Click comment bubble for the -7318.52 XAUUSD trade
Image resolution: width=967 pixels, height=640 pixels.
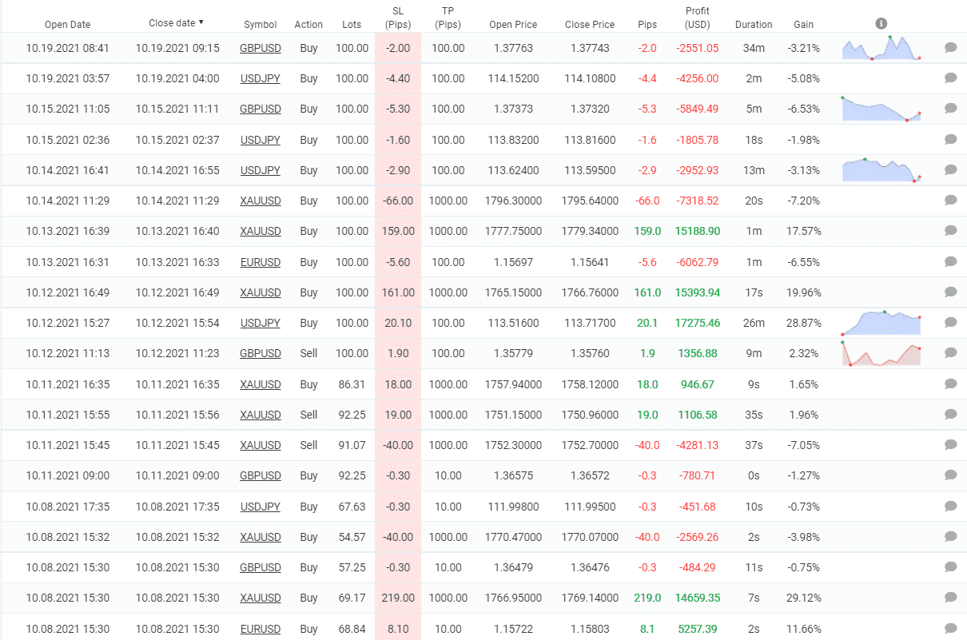pyautogui.click(x=950, y=201)
